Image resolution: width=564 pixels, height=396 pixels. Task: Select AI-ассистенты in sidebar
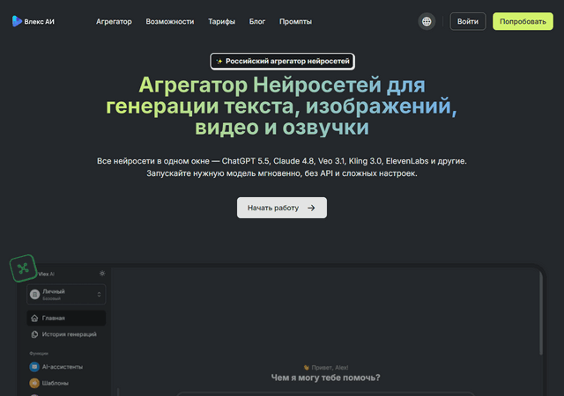[x=66, y=367]
